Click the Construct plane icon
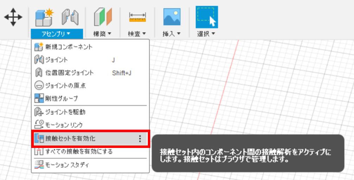The width and height of the screenshot is (354, 180). tap(103, 17)
